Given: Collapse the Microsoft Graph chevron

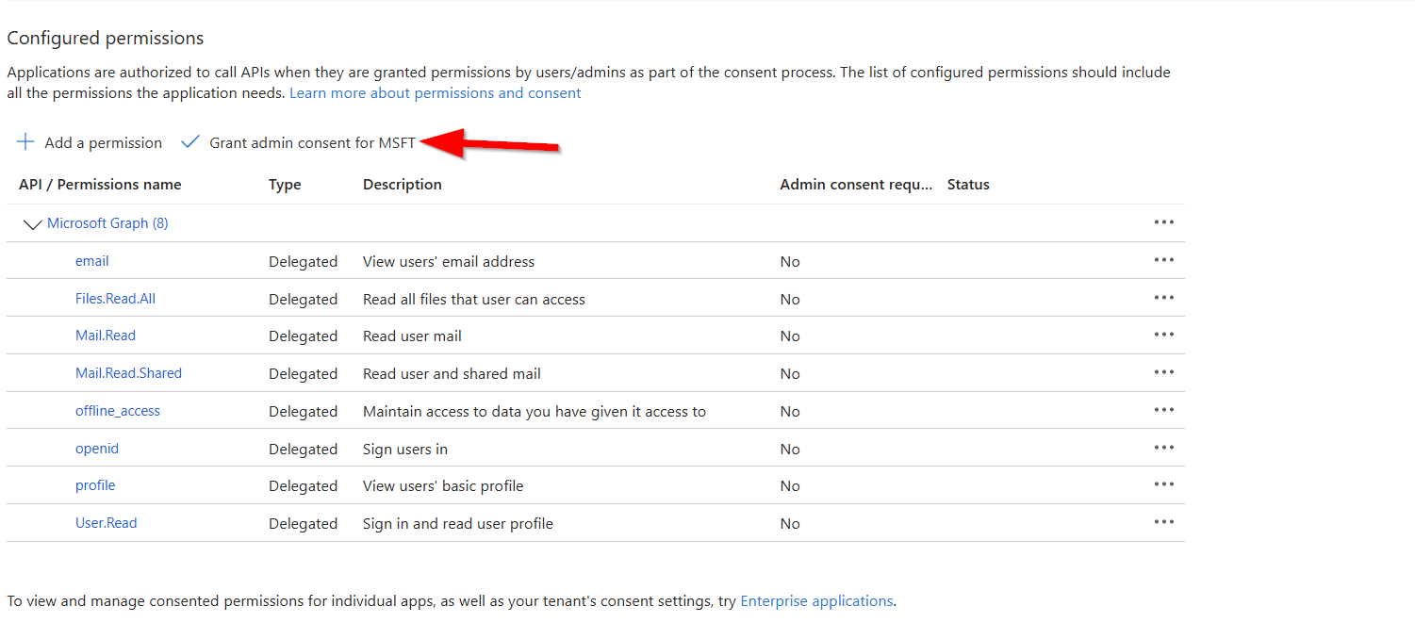Looking at the screenshot, I should coord(33,224).
